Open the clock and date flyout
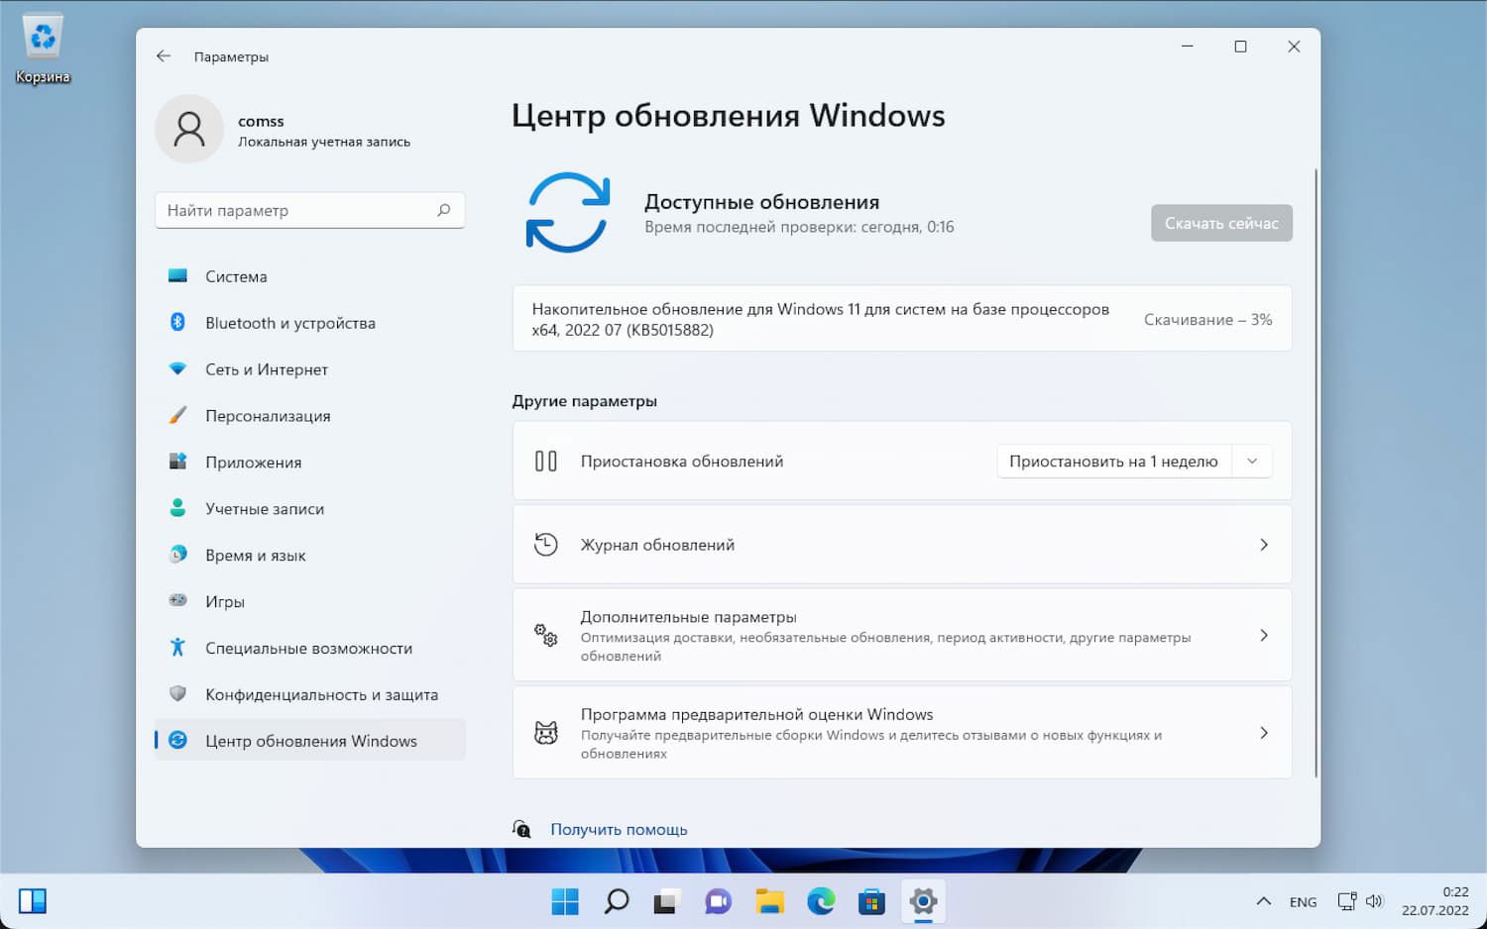Viewport: 1487px width, 929px height. (x=1434, y=901)
